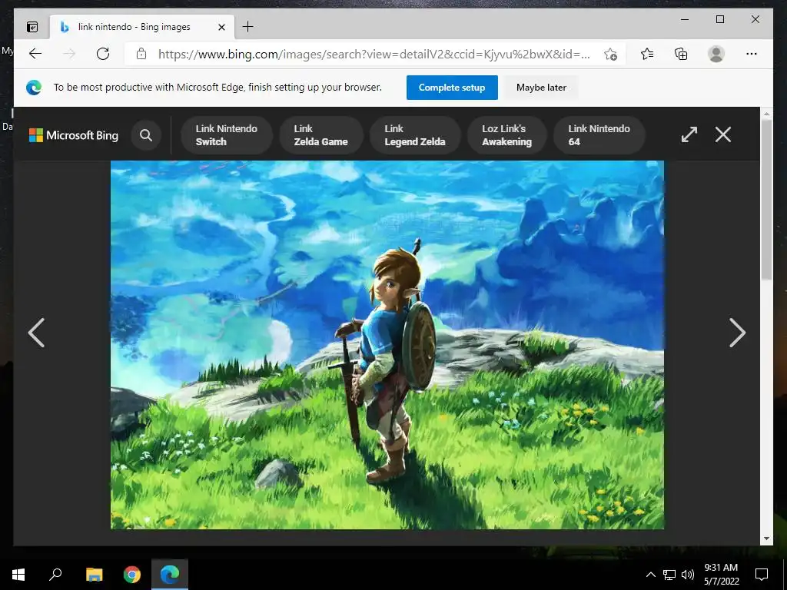The image size is (787, 590).
Task: Open the Collections panel
Action: coord(681,54)
